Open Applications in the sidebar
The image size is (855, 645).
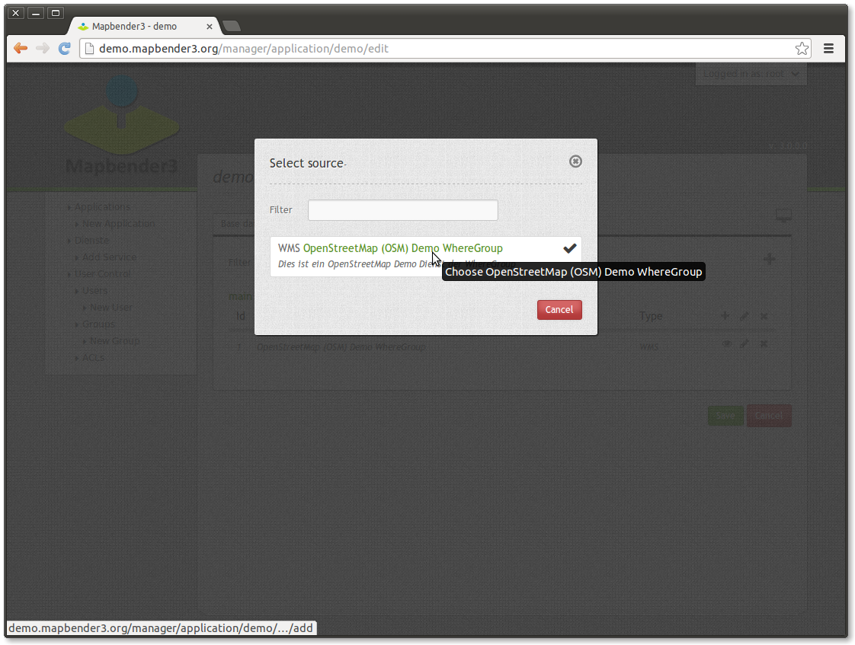[x=103, y=207]
